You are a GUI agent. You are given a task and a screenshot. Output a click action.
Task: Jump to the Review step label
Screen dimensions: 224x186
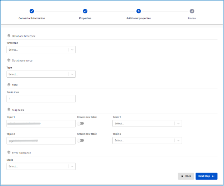tap(192, 18)
